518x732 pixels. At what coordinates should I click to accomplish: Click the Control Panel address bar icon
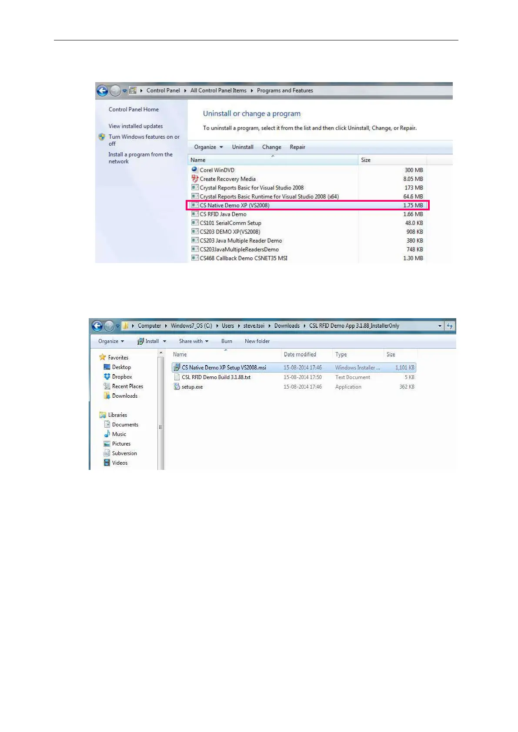tap(133, 90)
